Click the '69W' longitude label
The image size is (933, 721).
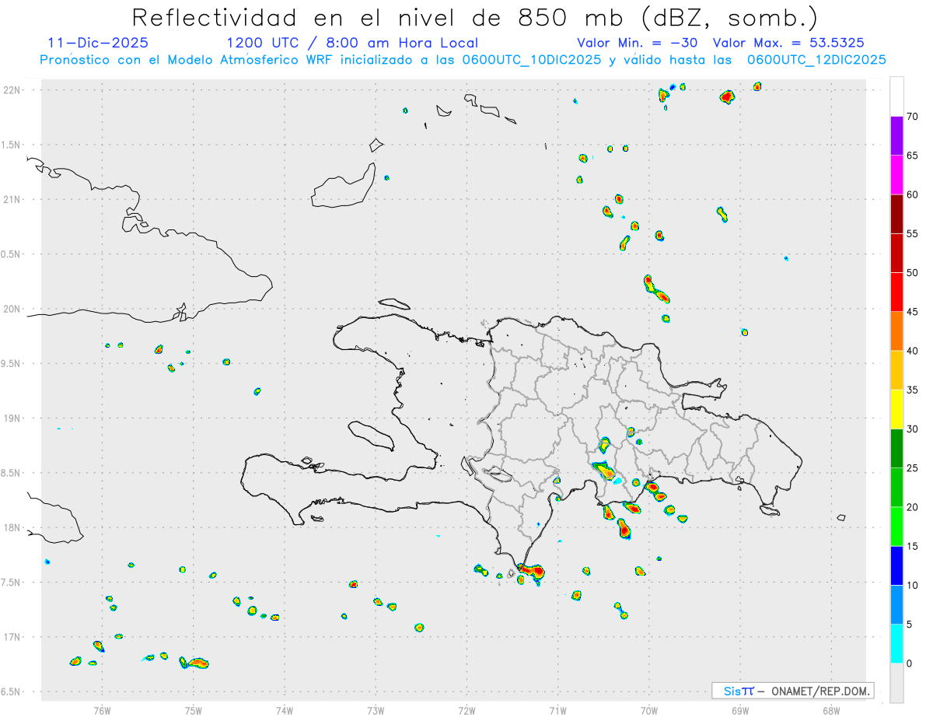[740, 710]
